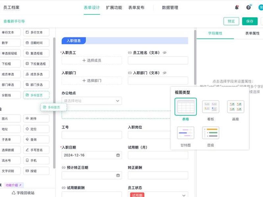Add the 手机 field widget
Screen dimensions: 263x197
click(x=36, y=161)
